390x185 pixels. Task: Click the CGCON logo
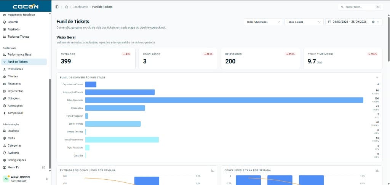(x=26, y=7)
